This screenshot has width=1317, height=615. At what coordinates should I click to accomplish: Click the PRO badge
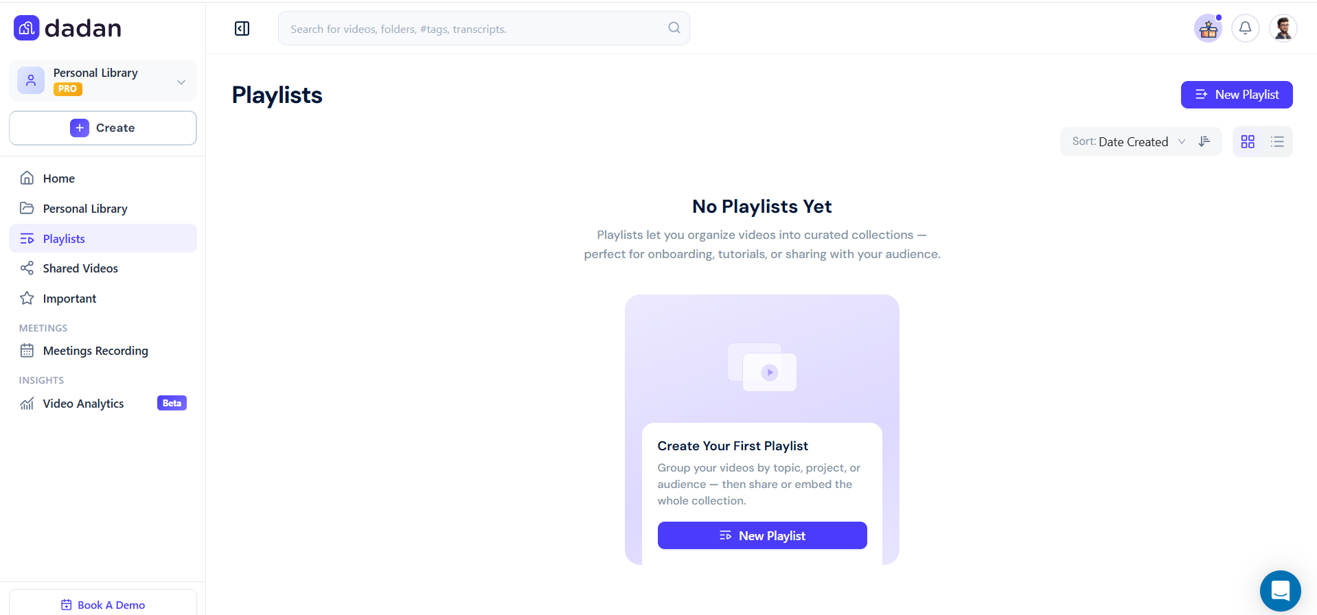pos(67,89)
